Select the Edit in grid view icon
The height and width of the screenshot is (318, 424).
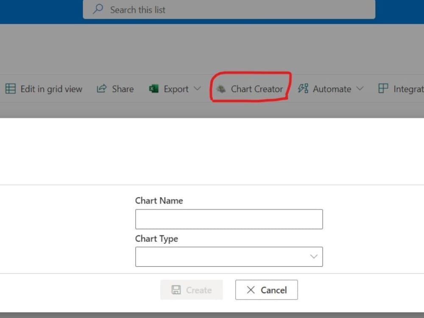10,89
